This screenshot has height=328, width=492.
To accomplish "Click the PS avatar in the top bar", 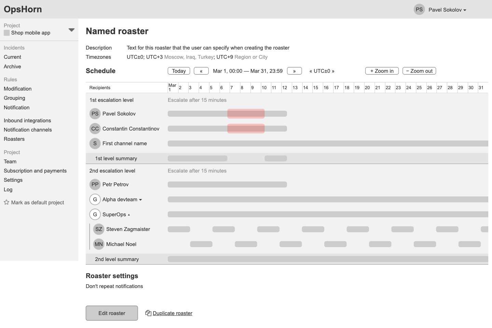I will pyautogui.click(x=419, y=10).
